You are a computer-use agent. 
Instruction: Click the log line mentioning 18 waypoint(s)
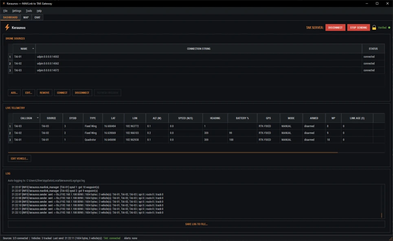pyautogui.click(x=55, y=187)
